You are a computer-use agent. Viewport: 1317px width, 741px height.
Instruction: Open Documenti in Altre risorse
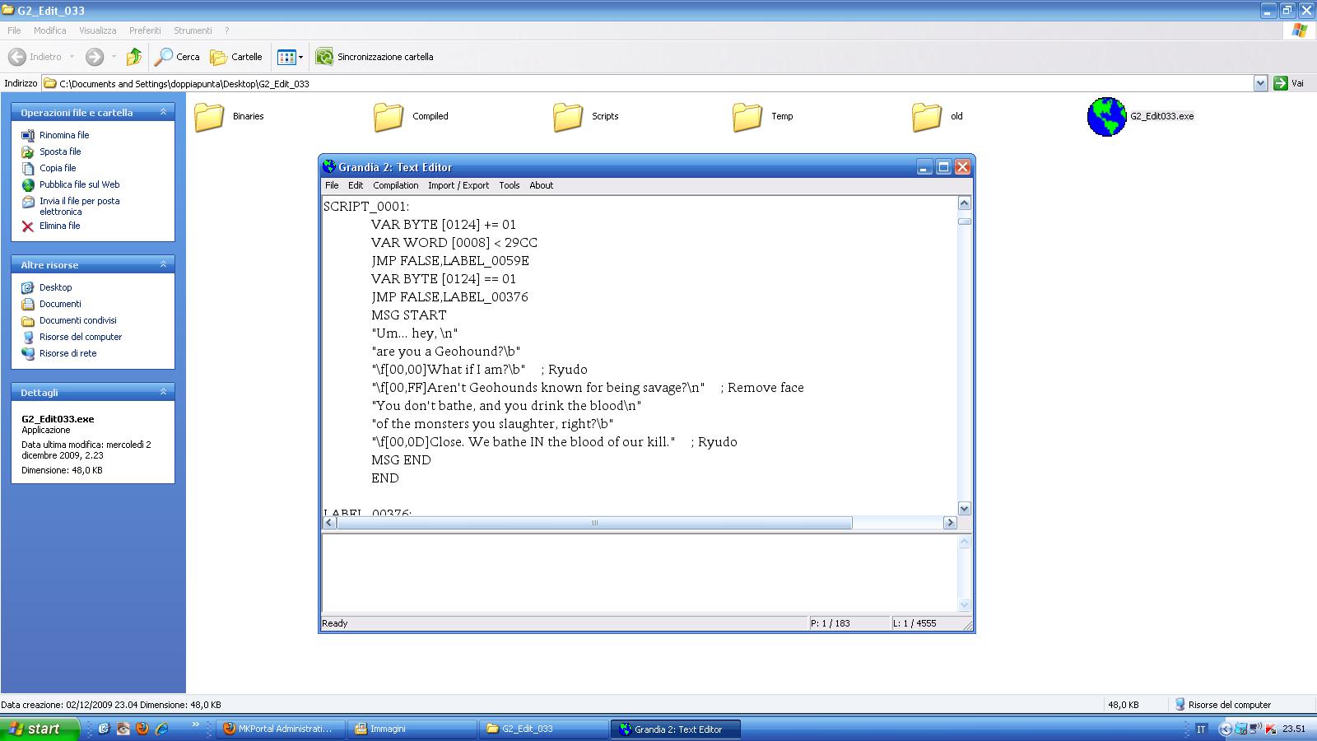60,304
